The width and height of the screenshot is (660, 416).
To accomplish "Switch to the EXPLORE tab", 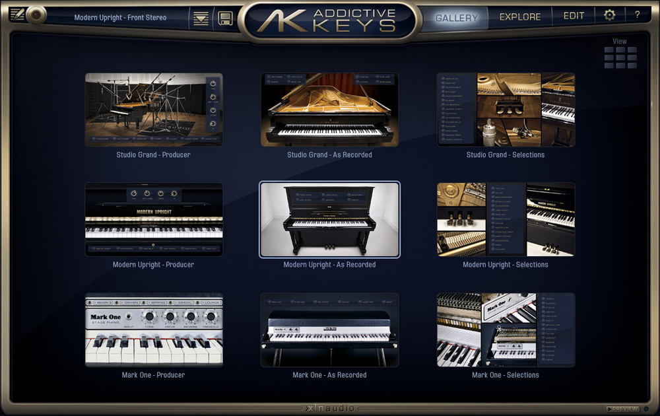I will (x=520, y=16).
